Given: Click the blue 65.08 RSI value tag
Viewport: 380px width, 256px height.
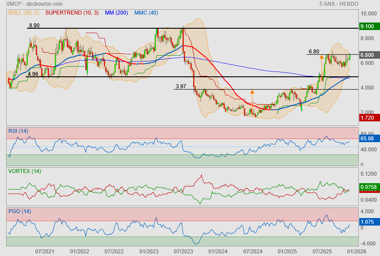Looking at the screenshot, I should pos(368,139).
